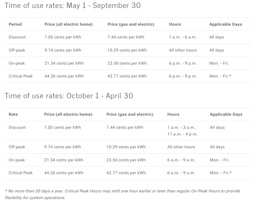Select summer Off-peak 10.29 cents price
Screen dimensions: 256x206
click(127, 50)
